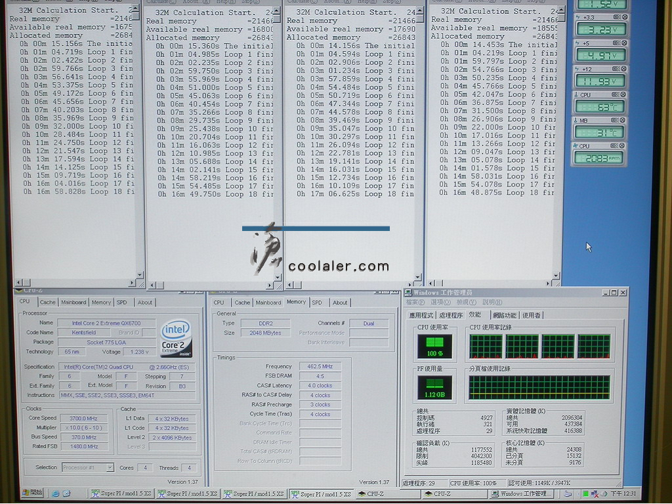
Task: Click the lightning icon beside +3.3
Action: click(x=579, y=18)
